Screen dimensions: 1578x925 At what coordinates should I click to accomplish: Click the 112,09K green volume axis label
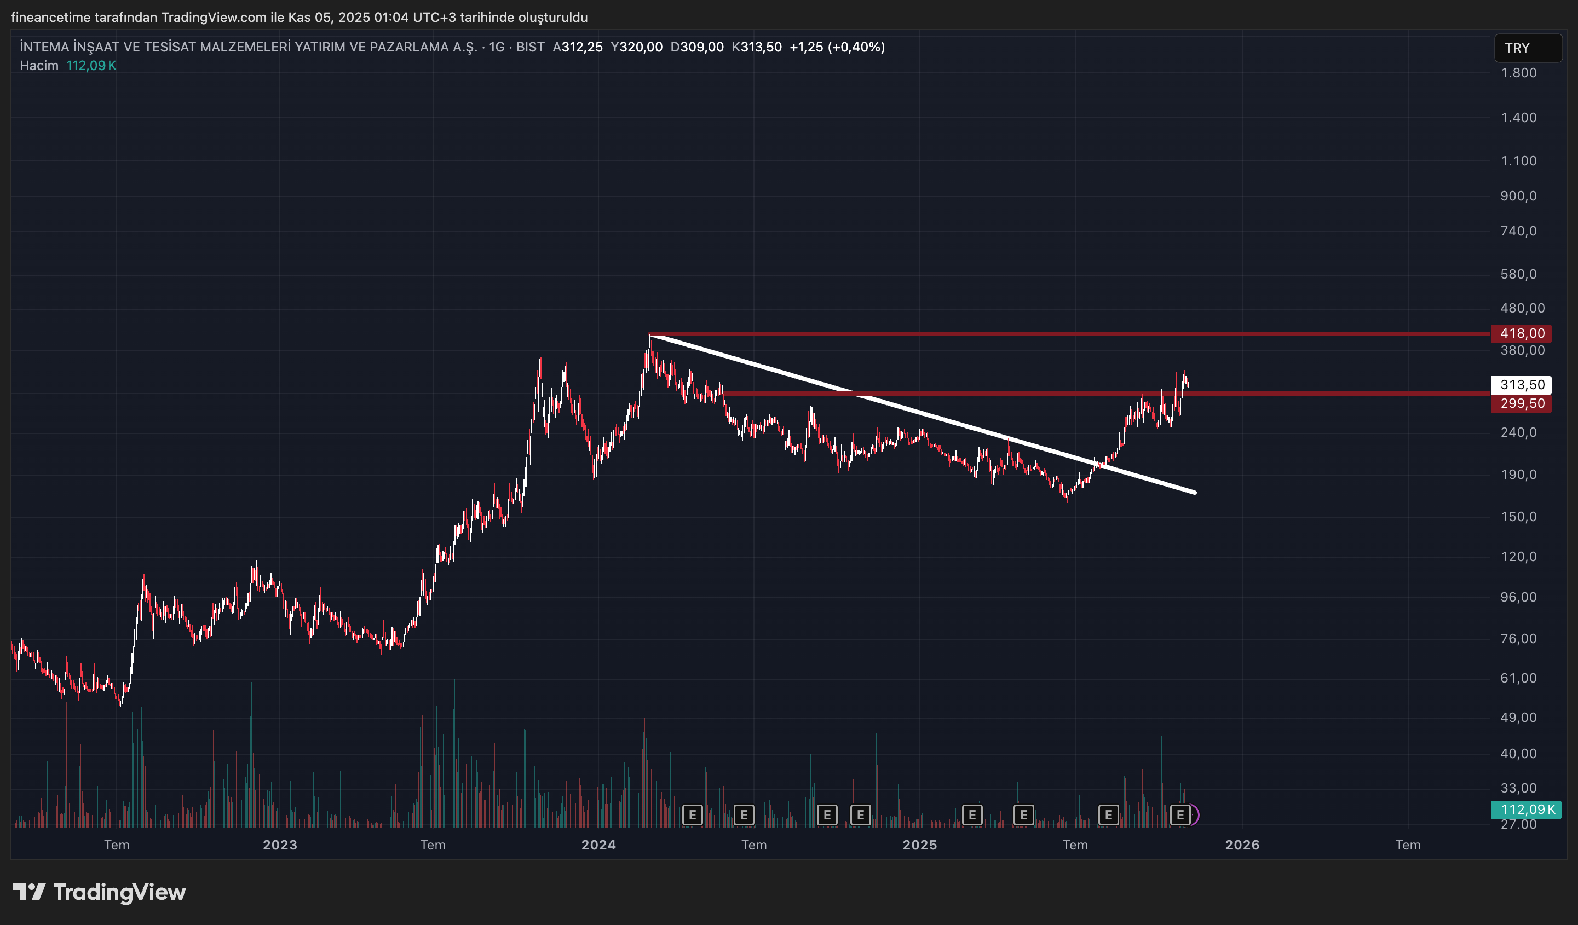(1527, 809)
